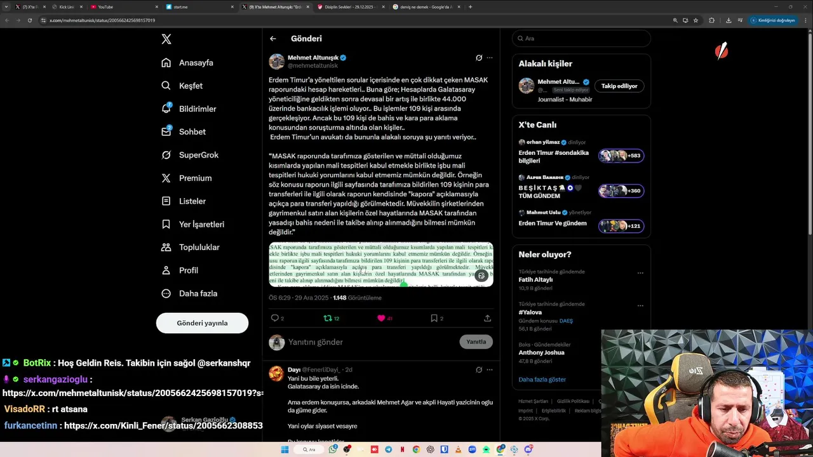Open more options for #Yalova trend

click(640, 306)
